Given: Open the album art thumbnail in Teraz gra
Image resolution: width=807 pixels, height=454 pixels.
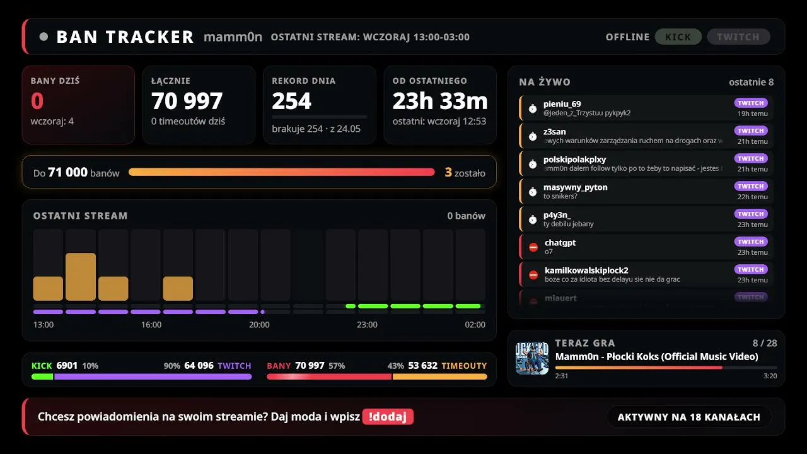Looking at the screenshot, I should (x=532, y=358).
